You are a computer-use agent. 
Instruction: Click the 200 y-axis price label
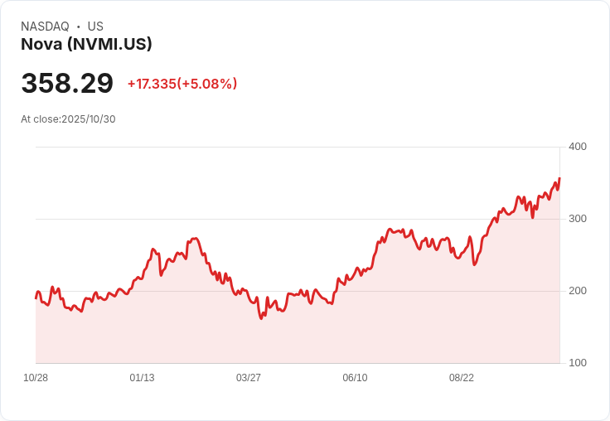coord(578,291)
